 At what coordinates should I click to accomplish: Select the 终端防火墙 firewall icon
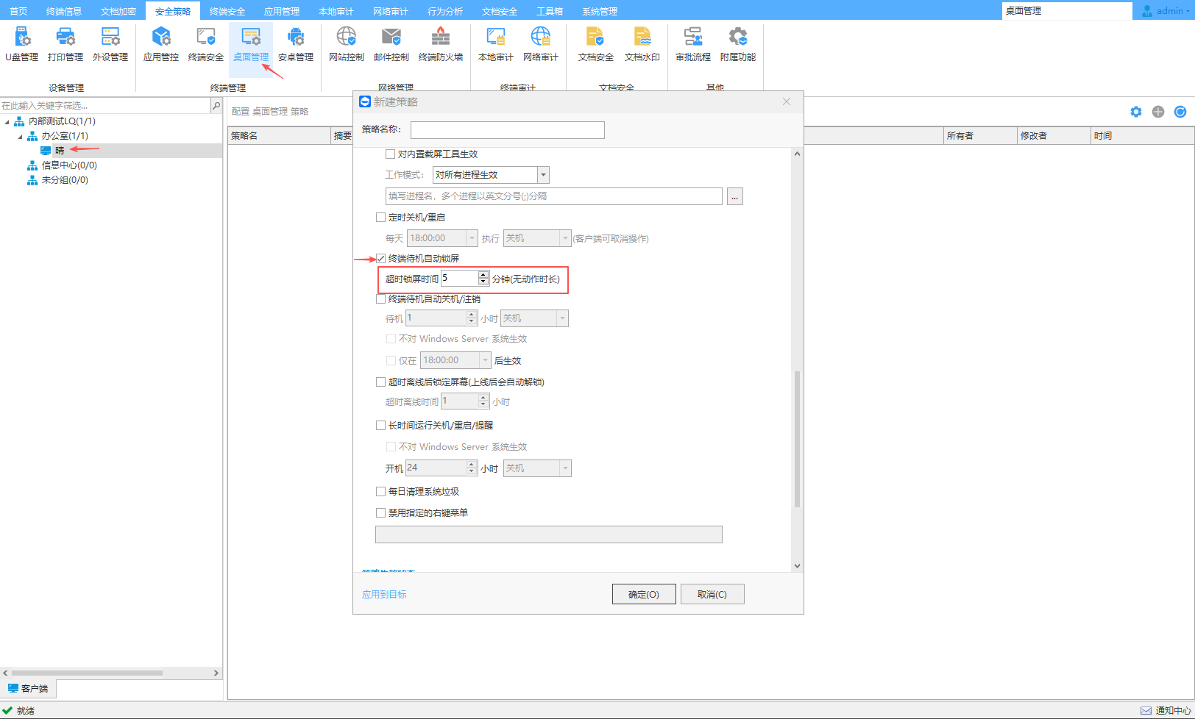440,44
